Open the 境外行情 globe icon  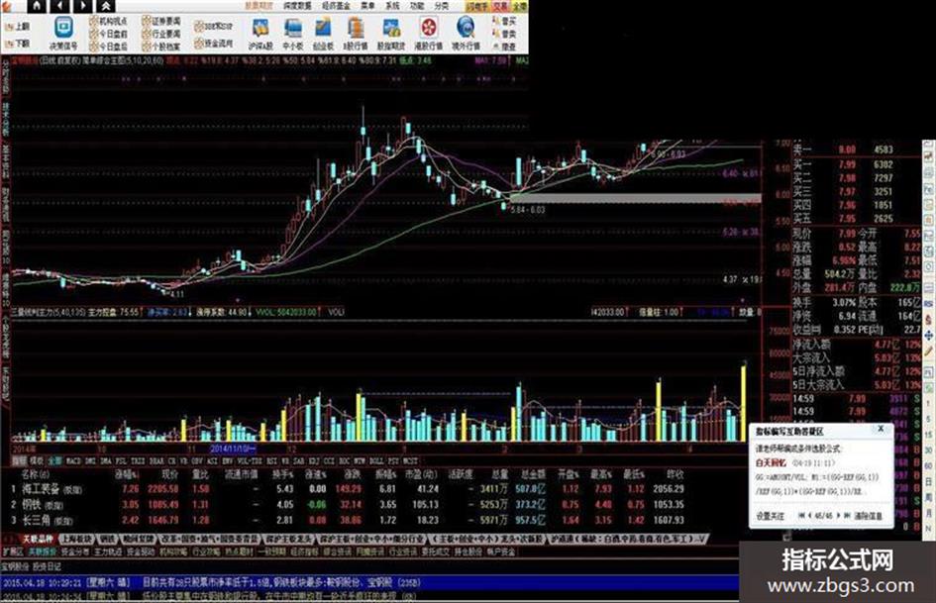click(466, 34)
